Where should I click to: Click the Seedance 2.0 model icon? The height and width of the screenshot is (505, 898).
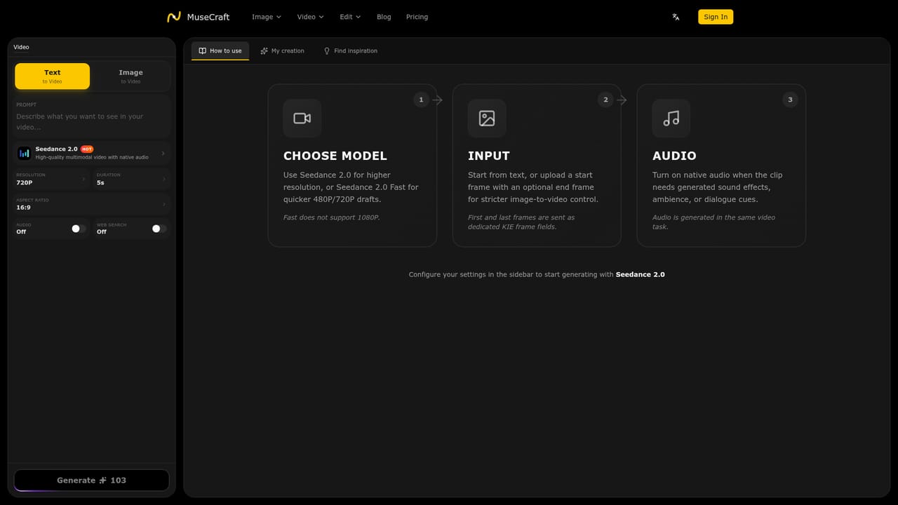click(25, 153)
